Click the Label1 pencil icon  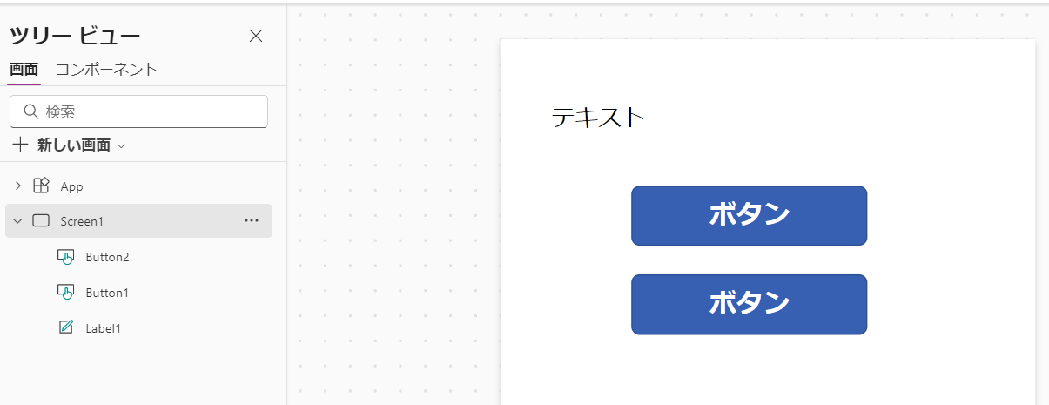click(65, 328)
